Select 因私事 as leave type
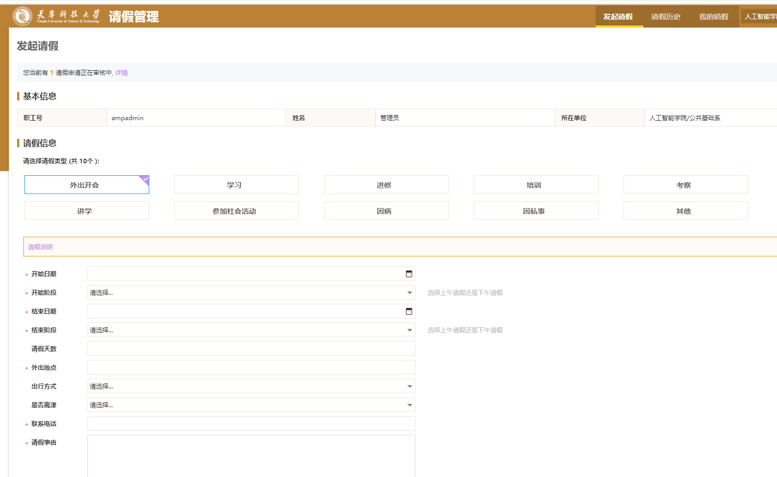Viewport: 777px width, 477px height. click(x=536, y=211)
